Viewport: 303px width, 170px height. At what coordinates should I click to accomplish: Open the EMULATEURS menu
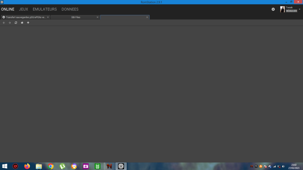click(45, 9)
